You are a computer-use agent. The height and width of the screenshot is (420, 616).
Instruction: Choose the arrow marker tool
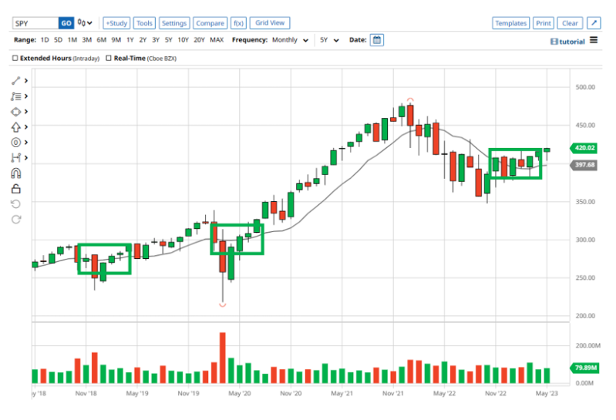click(15, 127)
